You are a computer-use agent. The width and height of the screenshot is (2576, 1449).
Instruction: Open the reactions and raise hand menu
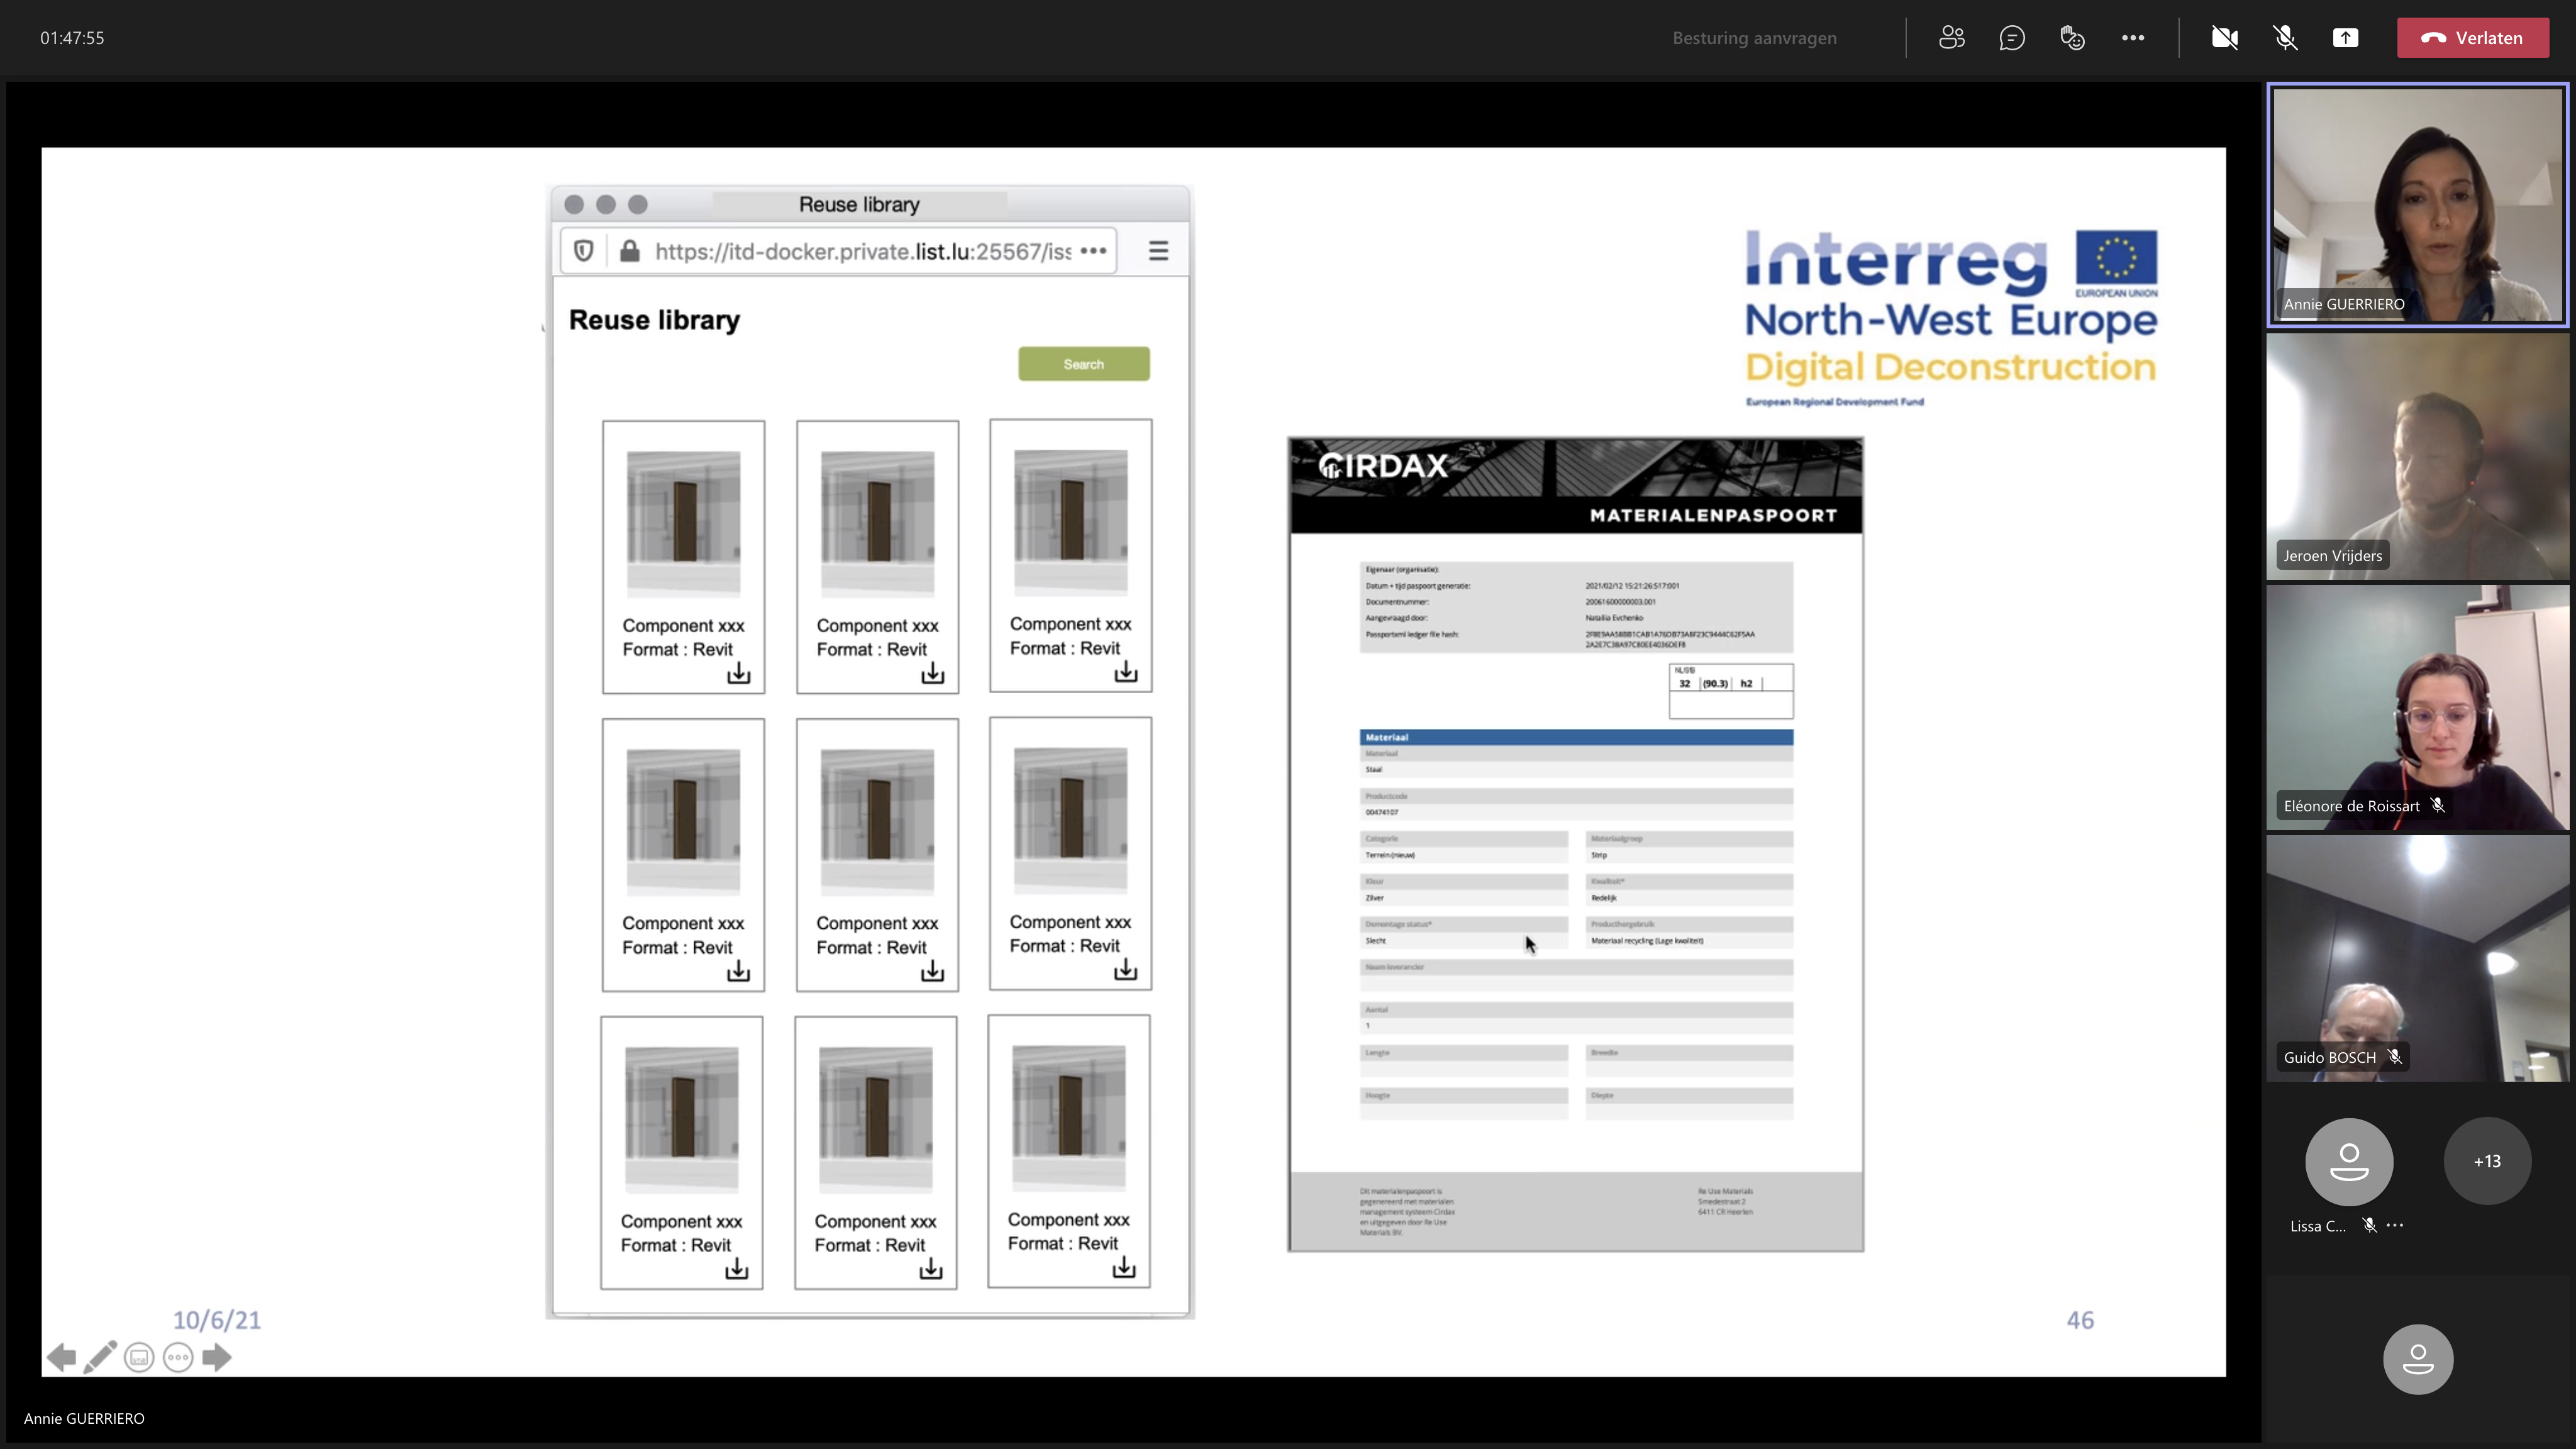click(2072, 38)
